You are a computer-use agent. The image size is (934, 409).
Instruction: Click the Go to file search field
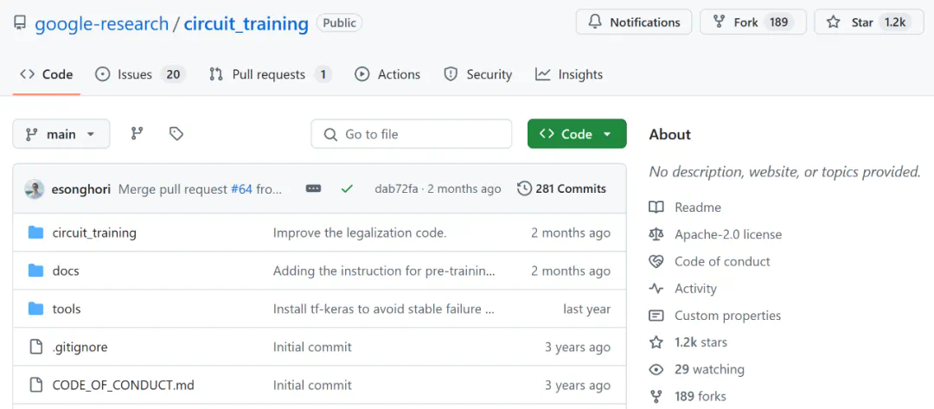412,134
